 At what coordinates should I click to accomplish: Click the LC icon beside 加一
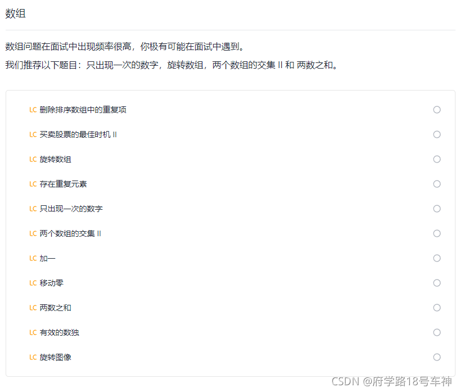[x=33, y=258]
